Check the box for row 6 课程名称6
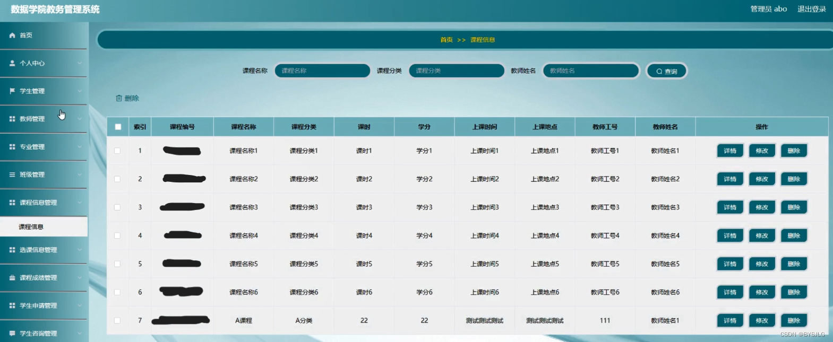Image resolution: width=833 pixels, height=342 pixels. coord(117,292)
